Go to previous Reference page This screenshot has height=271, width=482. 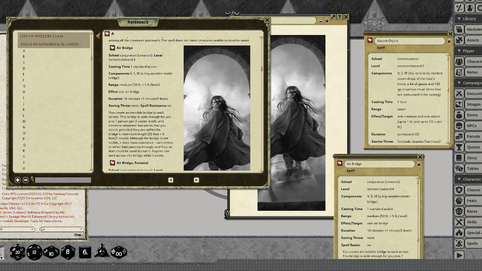(x=171, y=180)
